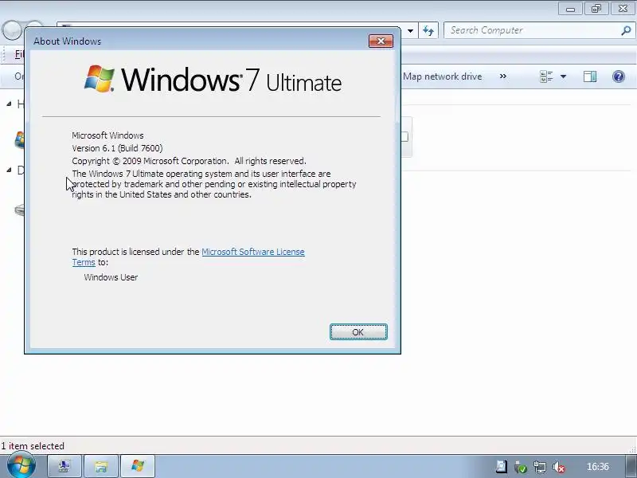Click Map network drive in Explorer toolbar
637x478 pixels.
[442, 76]
